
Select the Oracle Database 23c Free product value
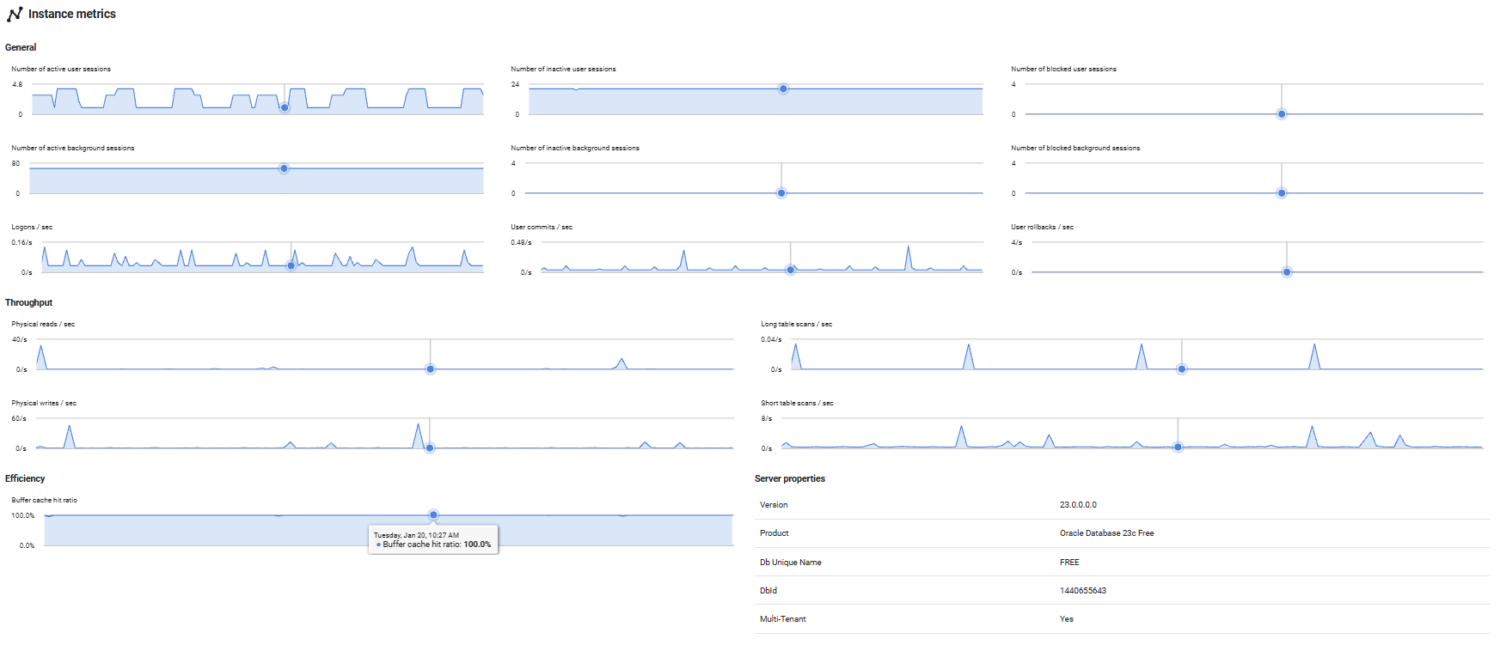(1106, 533)
